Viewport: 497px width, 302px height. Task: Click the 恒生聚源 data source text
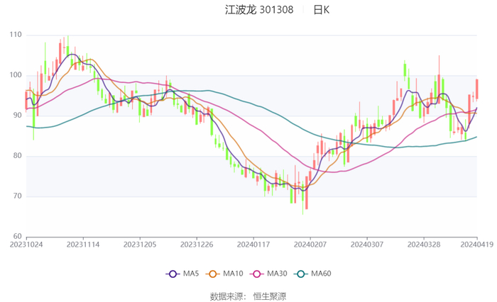coord(270,296)
